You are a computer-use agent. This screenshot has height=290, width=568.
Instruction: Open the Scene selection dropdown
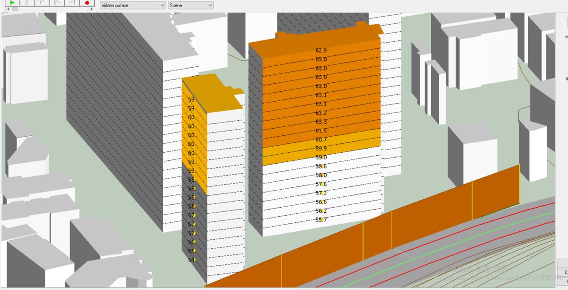(x=191, y=5)
